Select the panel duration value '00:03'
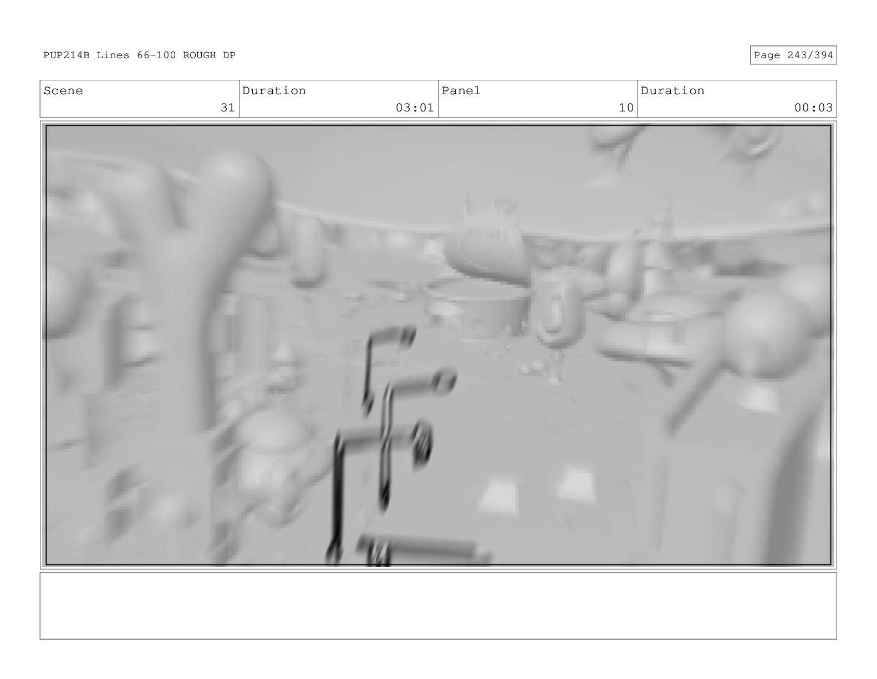The image size is (877, 679). [813, 108]
